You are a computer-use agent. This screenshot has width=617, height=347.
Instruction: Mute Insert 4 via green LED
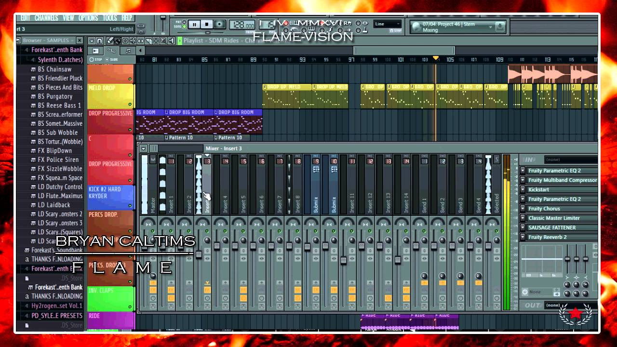(x=225, y=231)
